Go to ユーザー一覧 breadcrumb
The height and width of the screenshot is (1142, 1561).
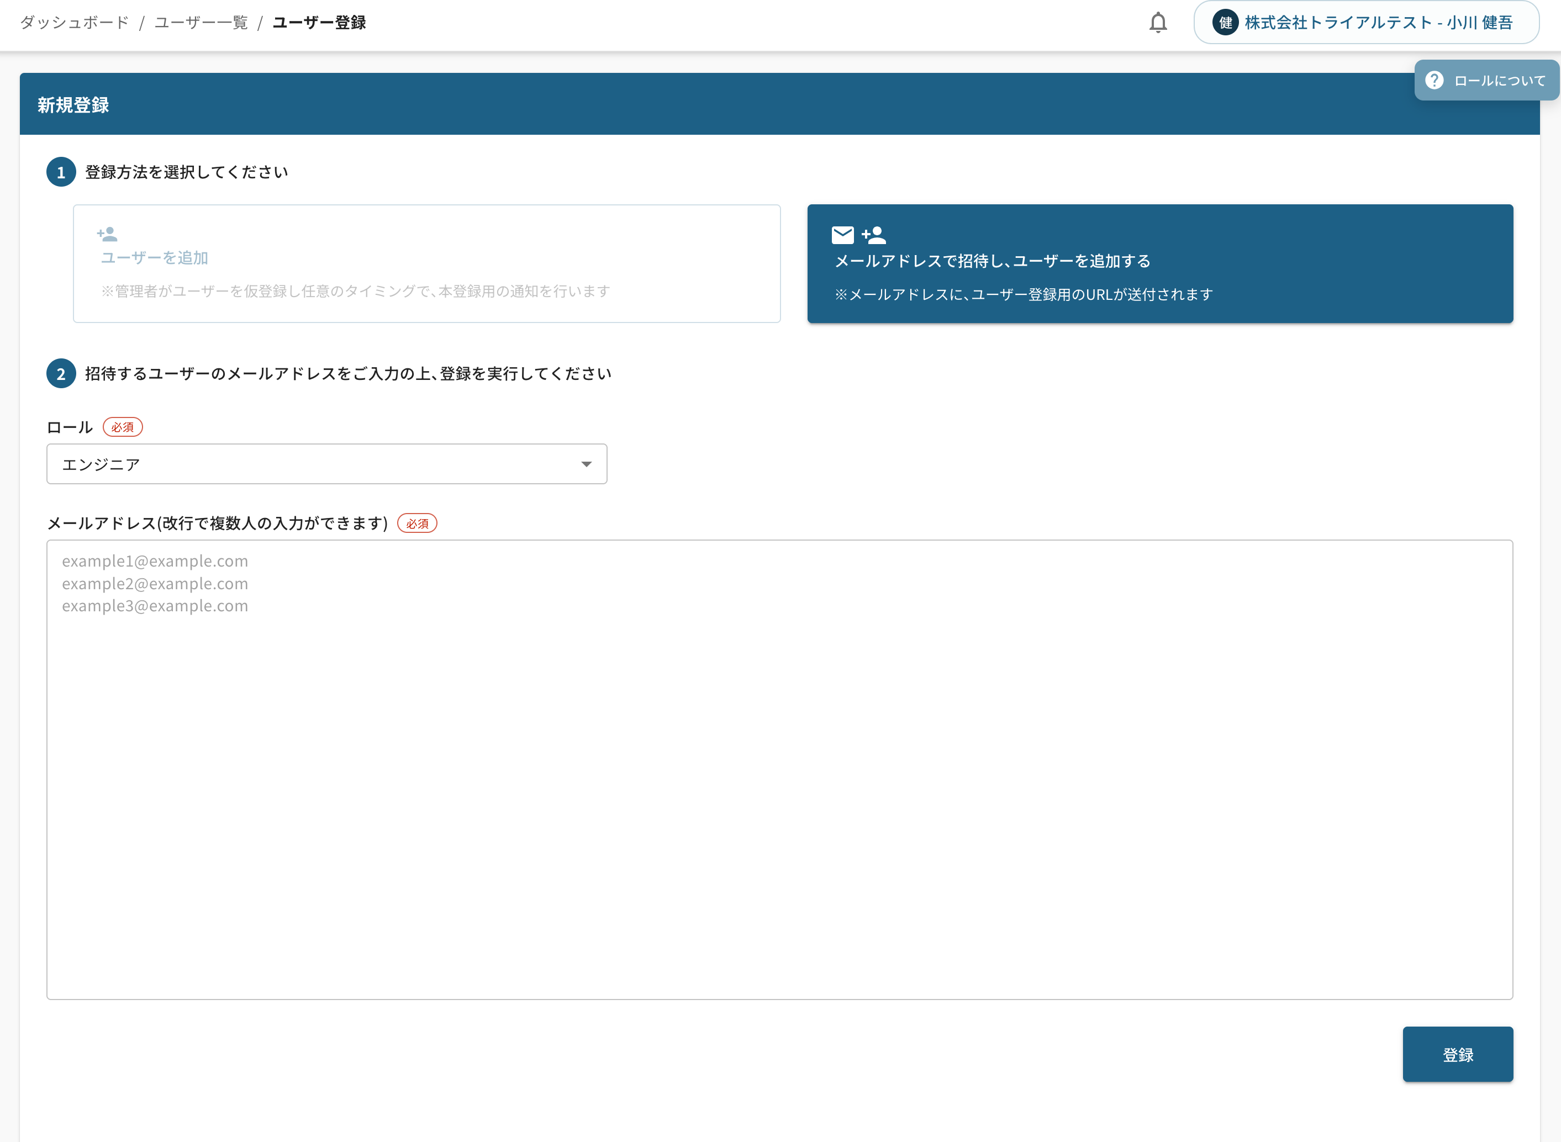(201, 23)
